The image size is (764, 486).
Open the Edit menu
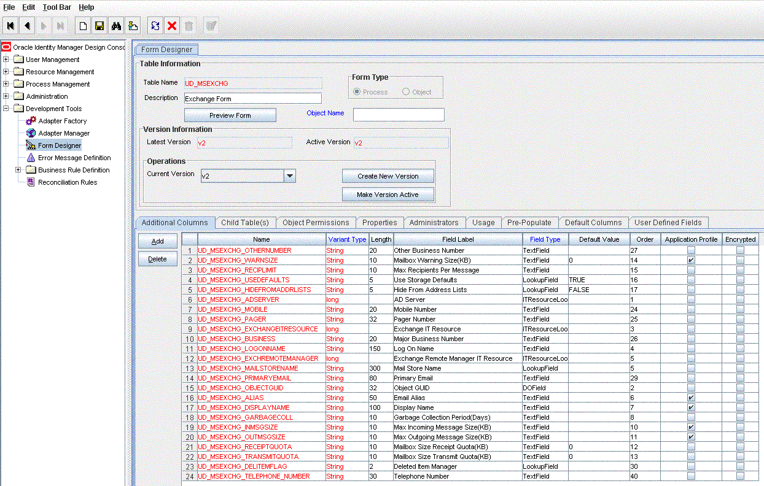coord(29,7)
